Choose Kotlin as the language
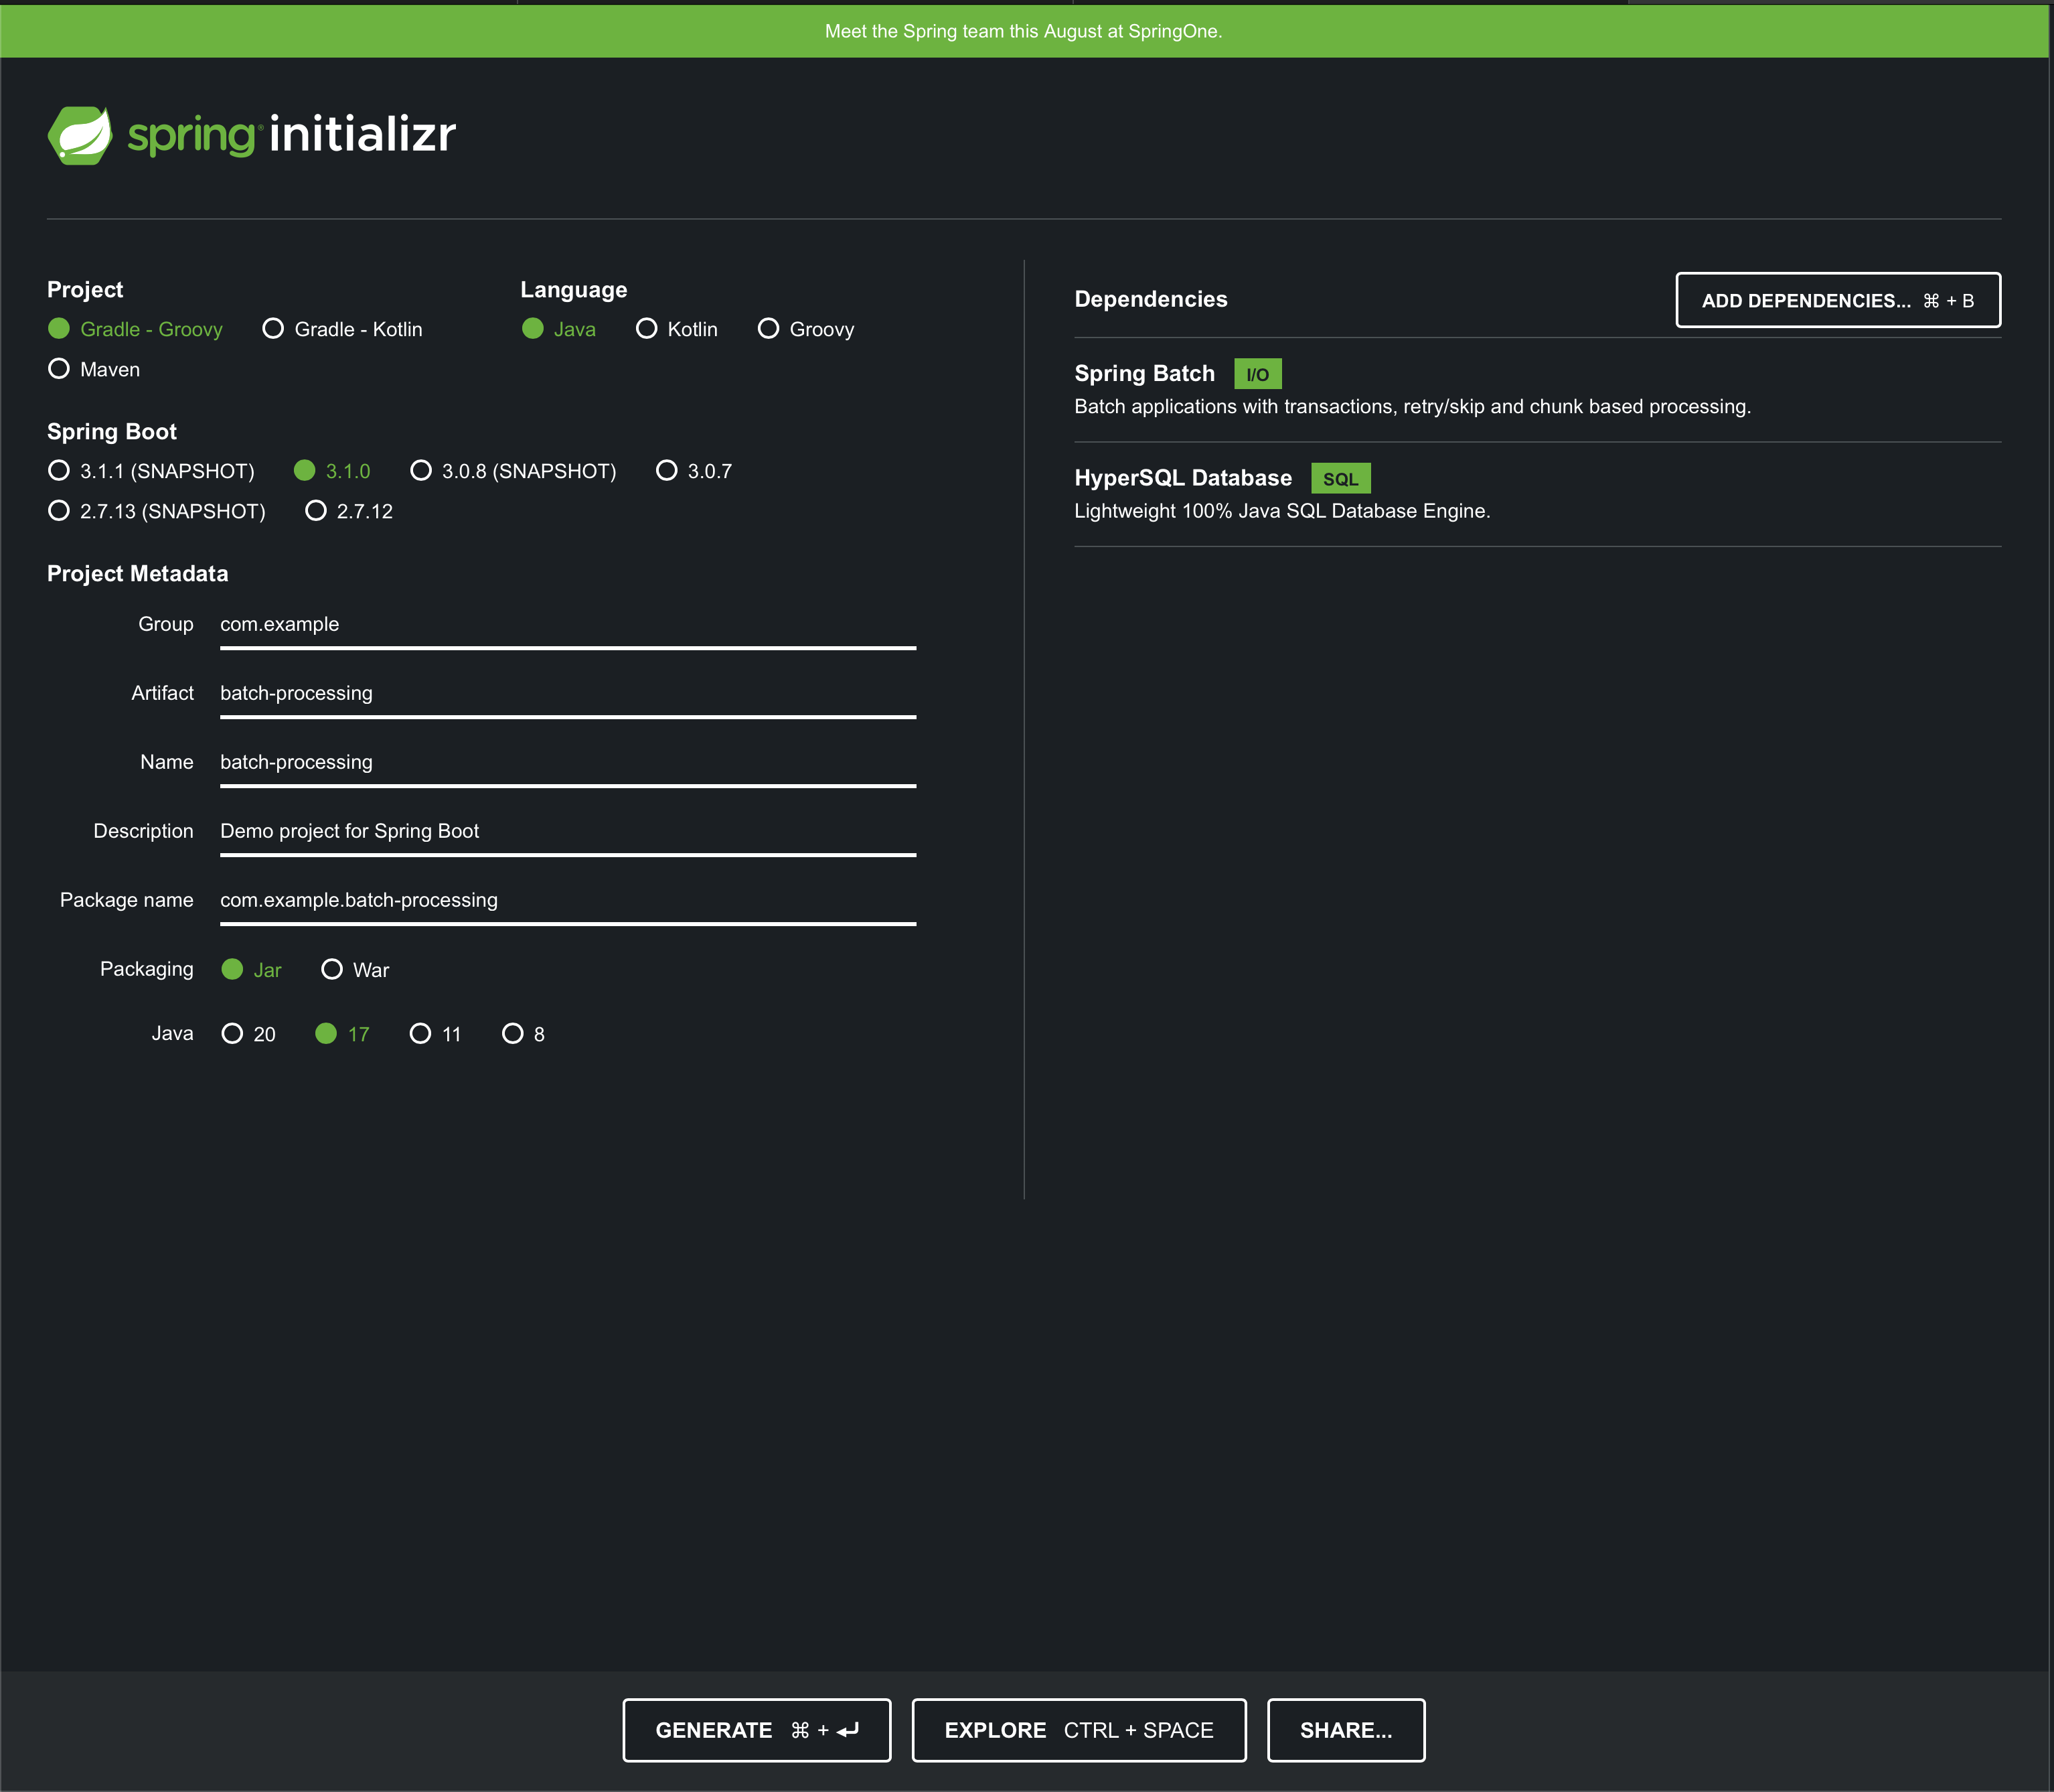2054x1792 pixels. [647, 329]
